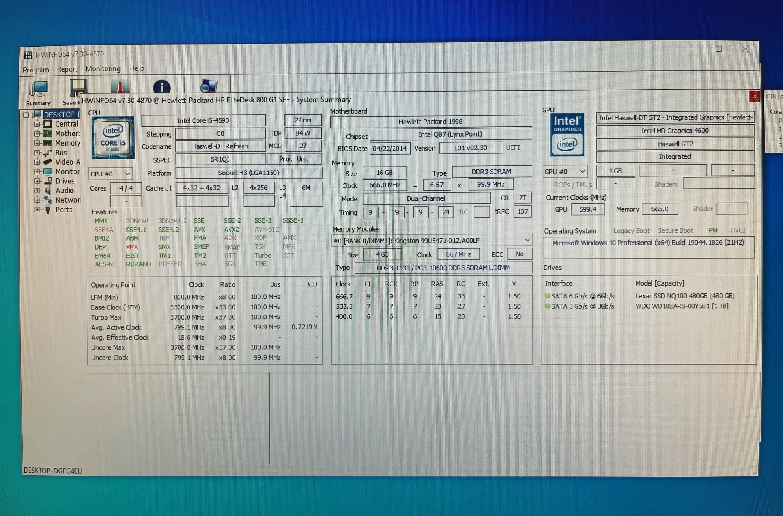Open the Sensors thermometer toolbar icon
The image size is (783, 516).
(x=119, y=87)
